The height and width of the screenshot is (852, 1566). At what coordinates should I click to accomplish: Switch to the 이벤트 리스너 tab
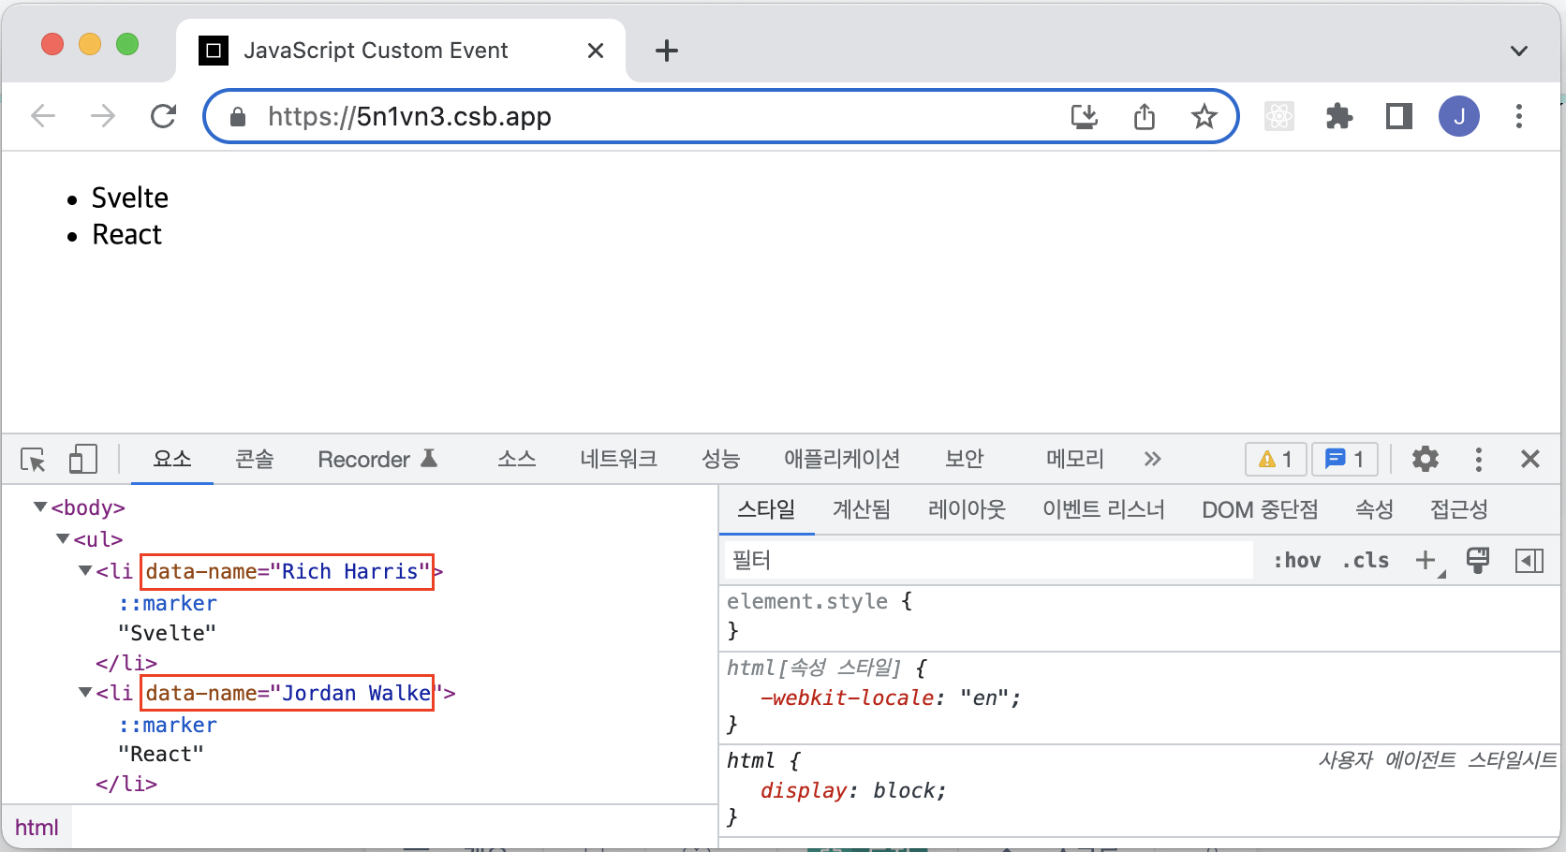coord(1103,509)
